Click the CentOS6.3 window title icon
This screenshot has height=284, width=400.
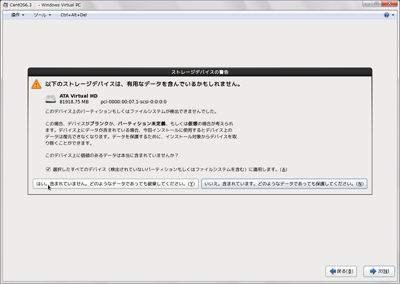[x=5, y=5]
